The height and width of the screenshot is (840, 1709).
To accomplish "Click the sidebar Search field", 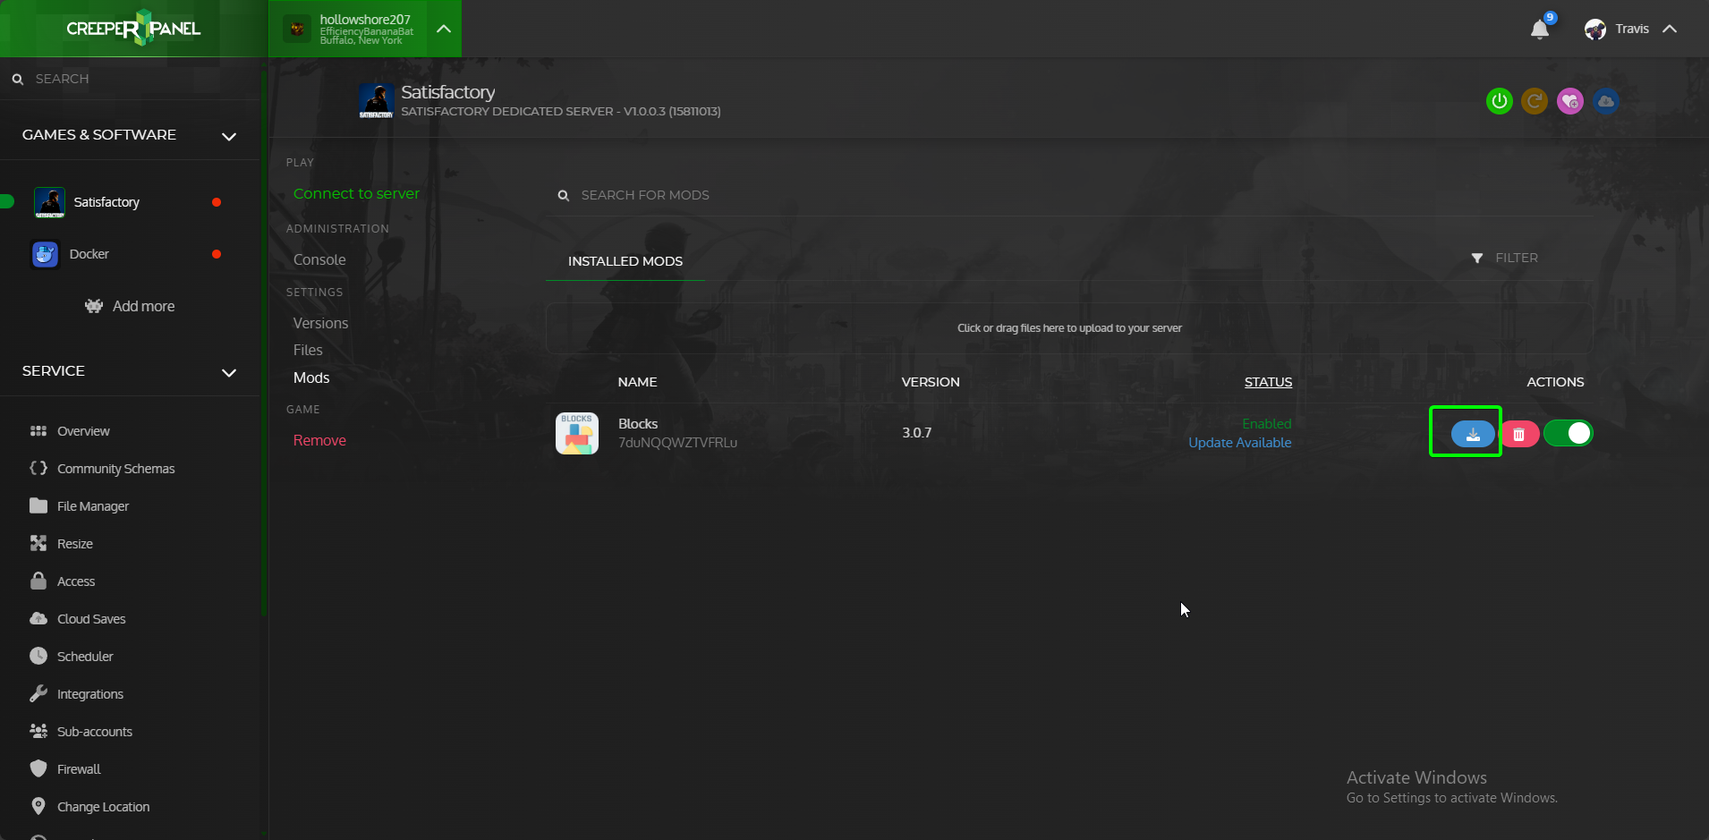I will tap(130, 79).
